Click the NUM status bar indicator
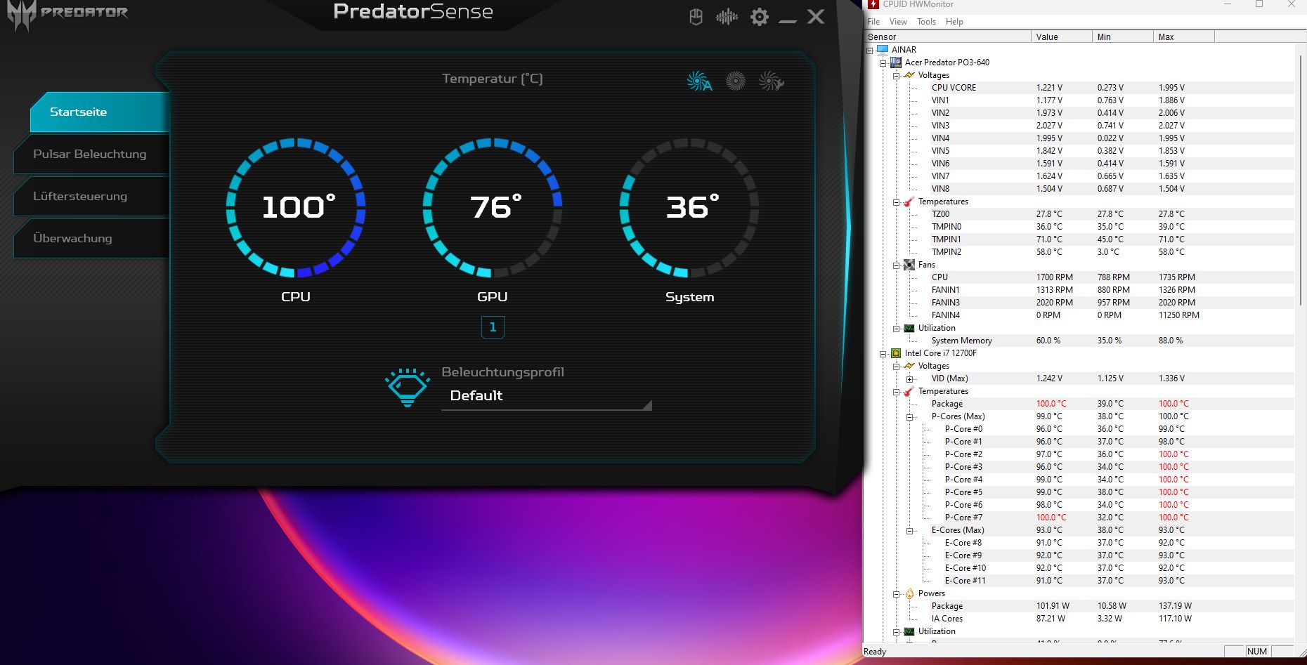The height and width of the screenshot is (665, 1307). tap(1257, 652)
